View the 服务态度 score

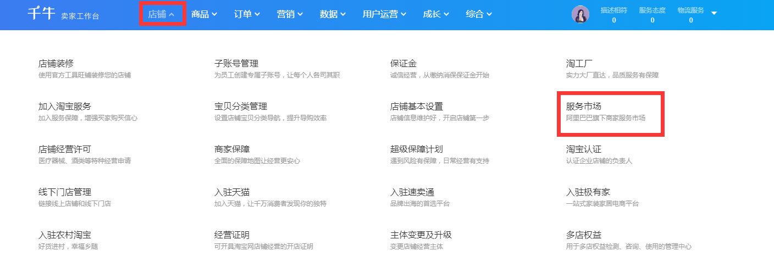coord(652,15)
